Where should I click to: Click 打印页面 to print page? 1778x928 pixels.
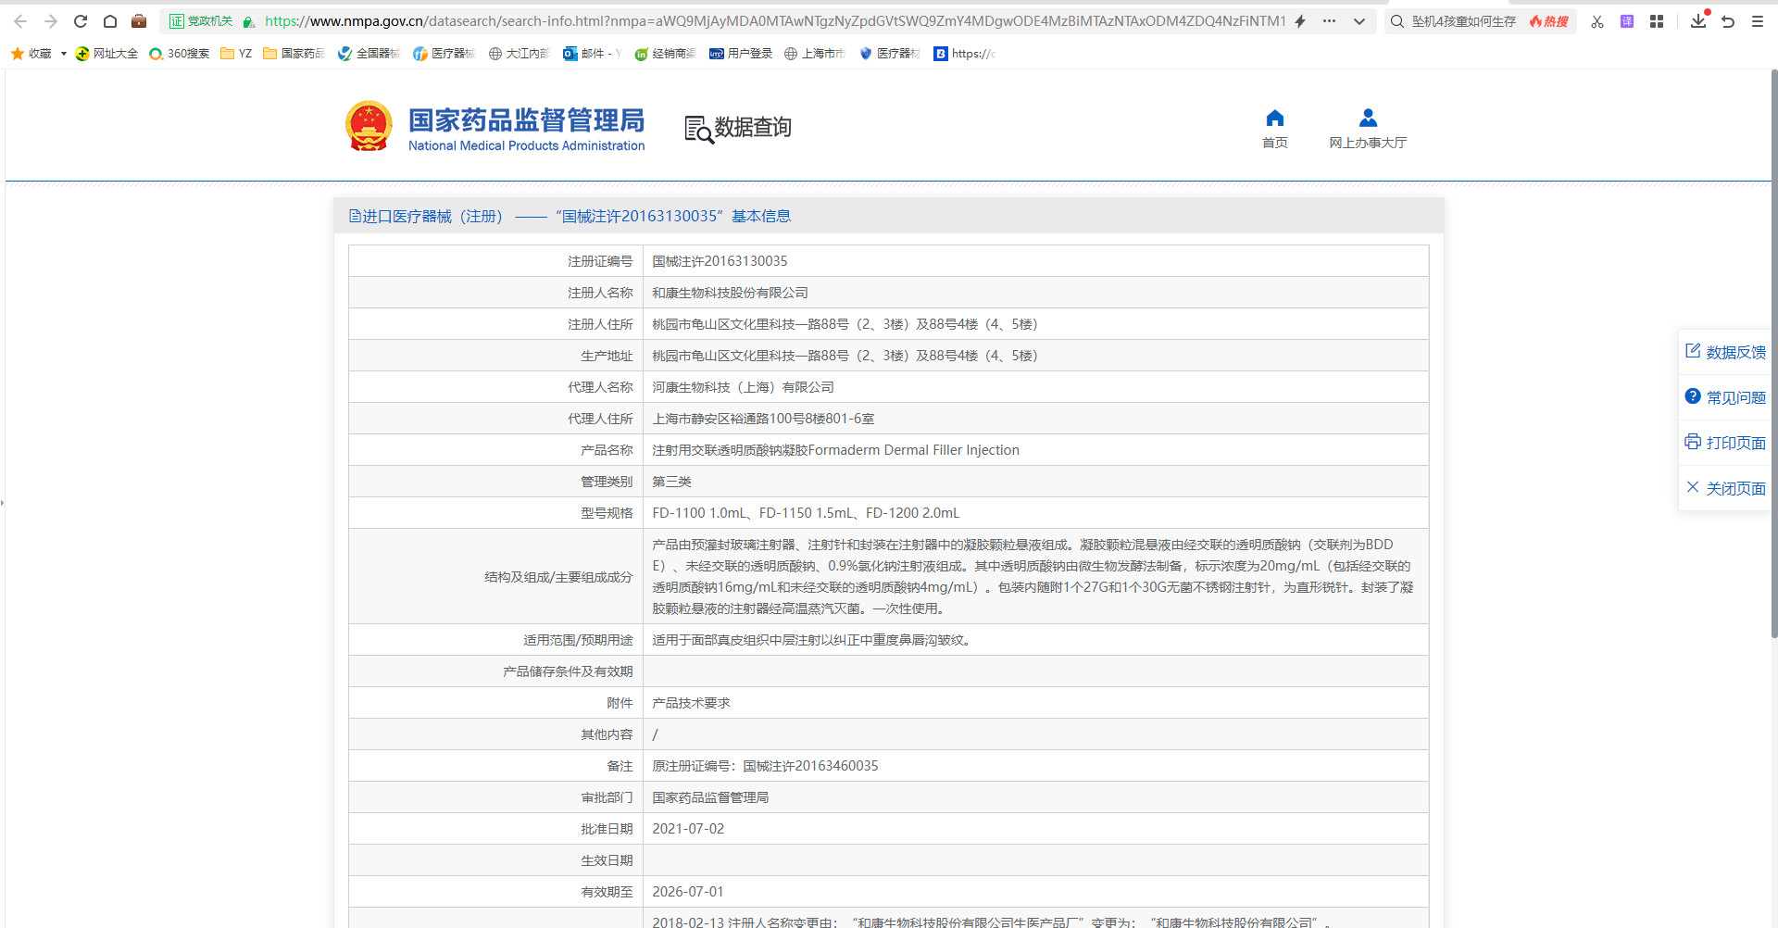1725,443
